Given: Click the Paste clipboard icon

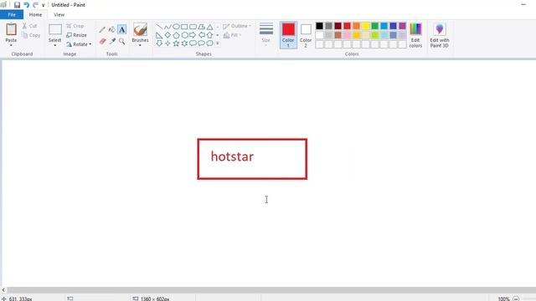Looking at the screenshot, I should [11, 29].
